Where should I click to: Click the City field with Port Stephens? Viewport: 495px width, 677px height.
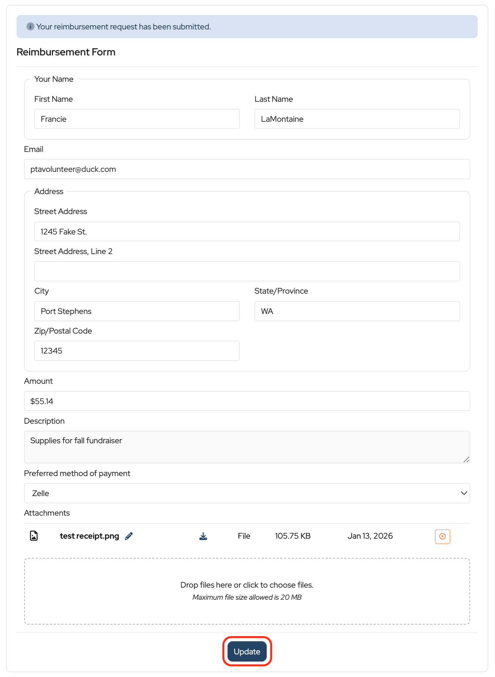tap(137, 311)
